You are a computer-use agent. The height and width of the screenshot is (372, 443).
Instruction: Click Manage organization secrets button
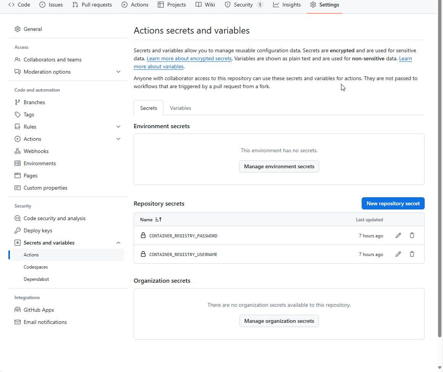point(279,321)
